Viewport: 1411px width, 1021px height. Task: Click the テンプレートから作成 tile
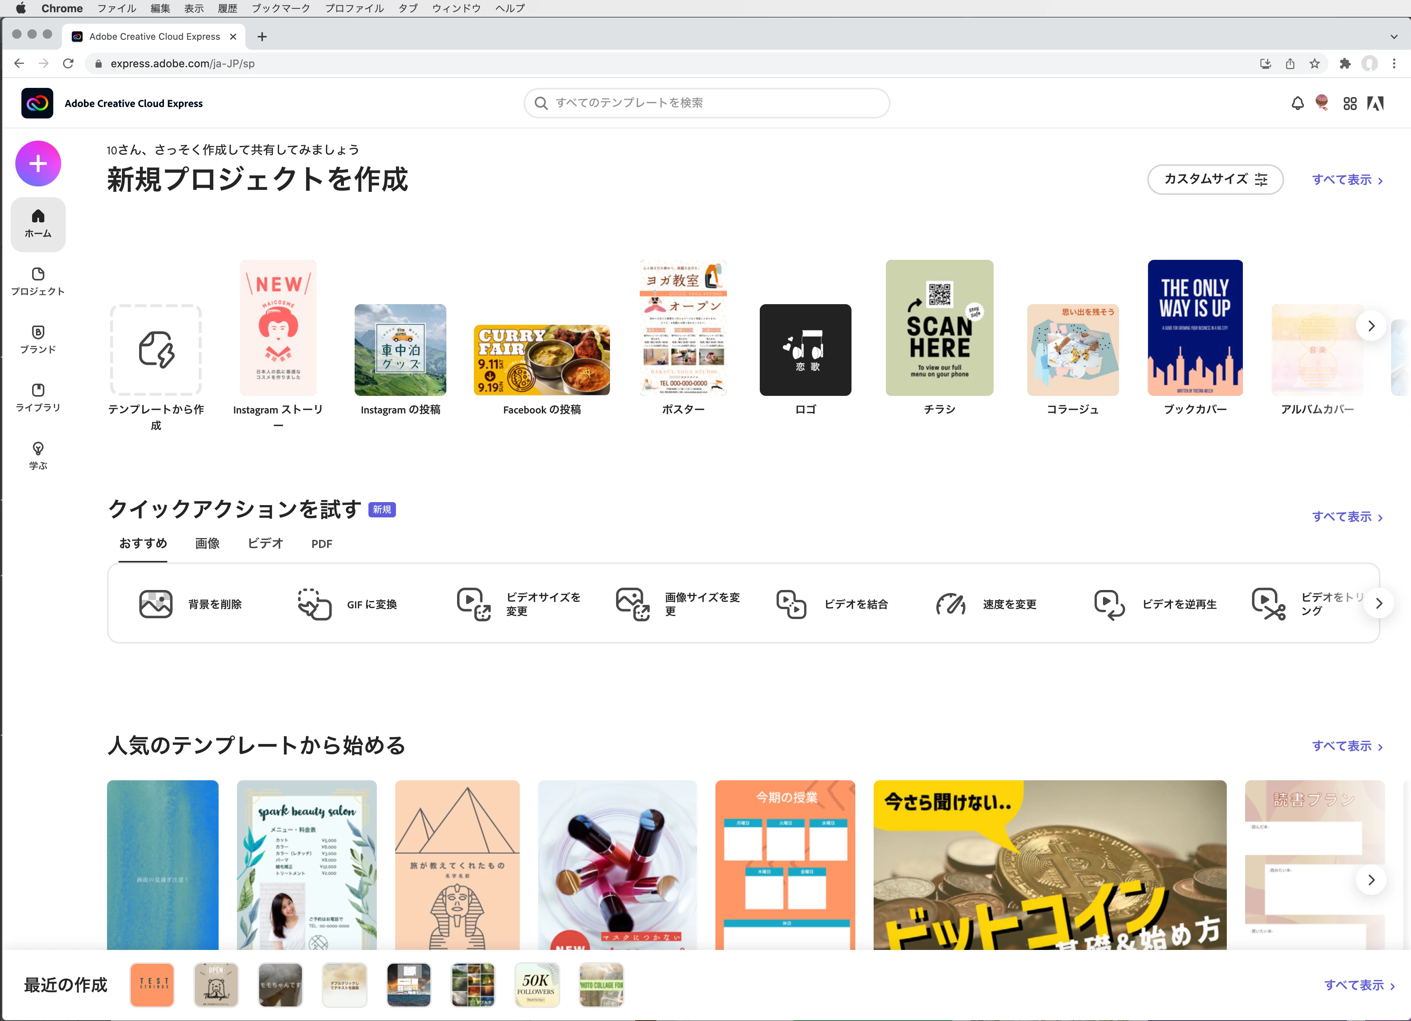pyautogui.click(x=156, y=350)
